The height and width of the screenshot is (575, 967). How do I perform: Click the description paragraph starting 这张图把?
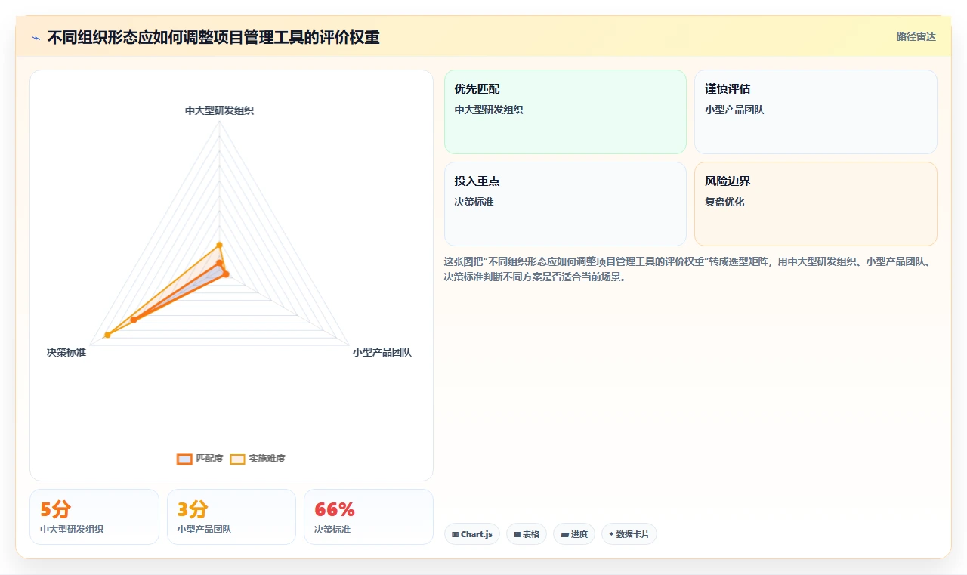click(691, 269)
